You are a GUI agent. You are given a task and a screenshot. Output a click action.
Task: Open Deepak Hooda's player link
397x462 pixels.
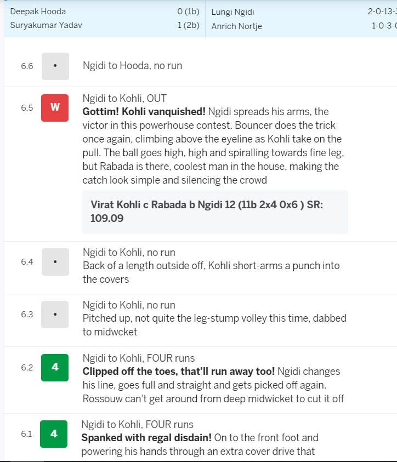pyautogui.click(x=38, y=12)
